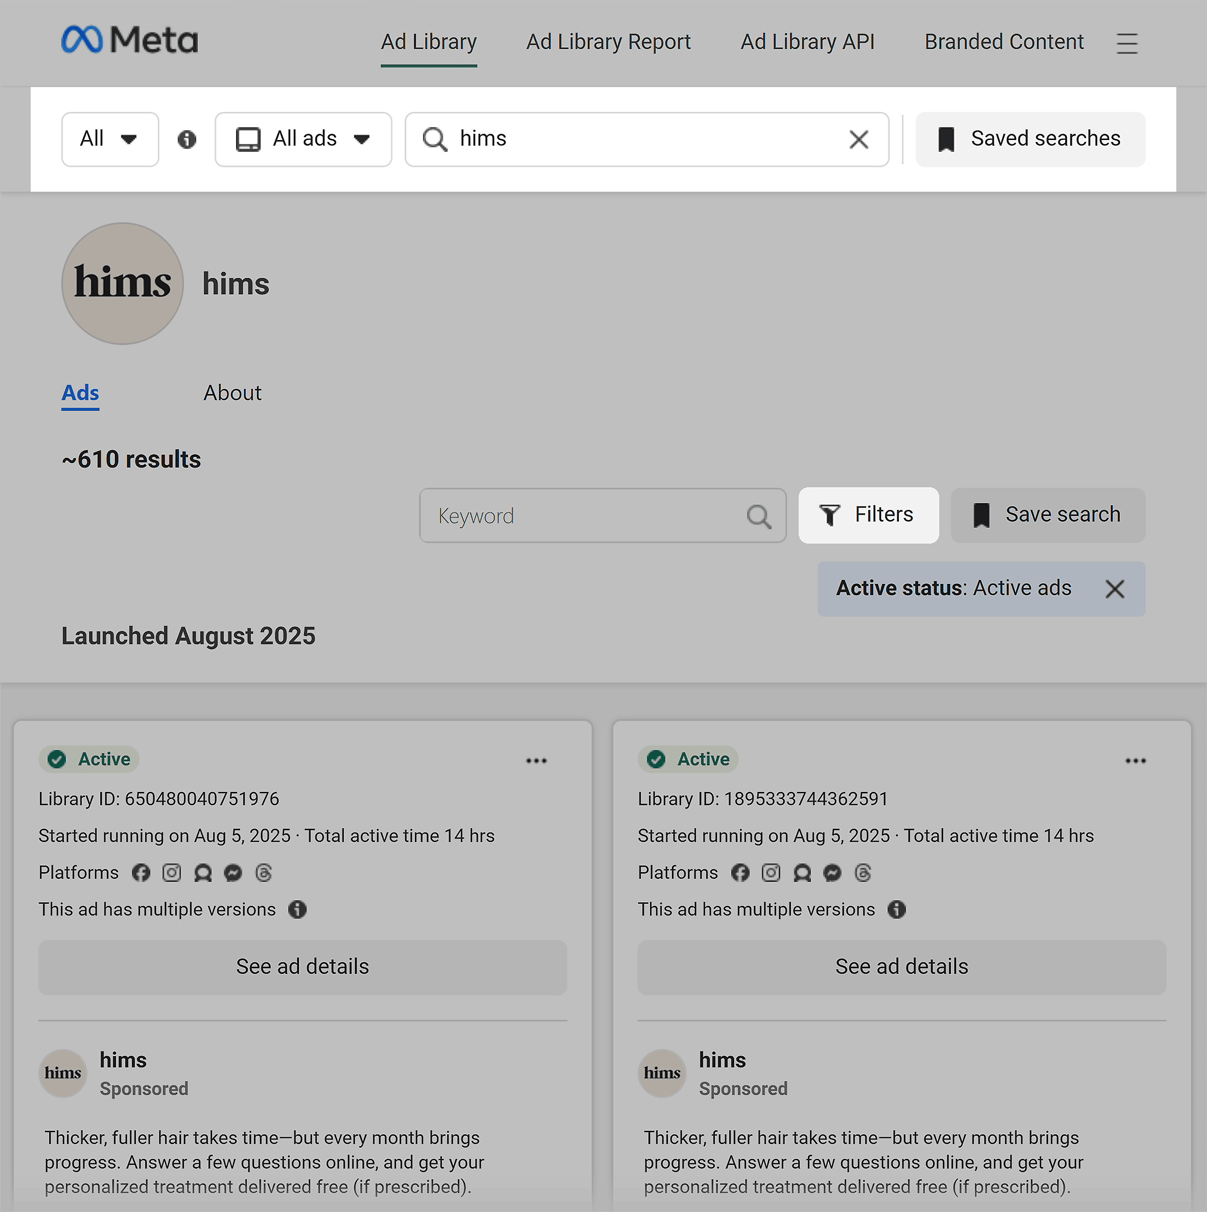Click Facebook platform icon on ad 1895333744362591
The image size is (1207, 1212).
pos(740,873)
